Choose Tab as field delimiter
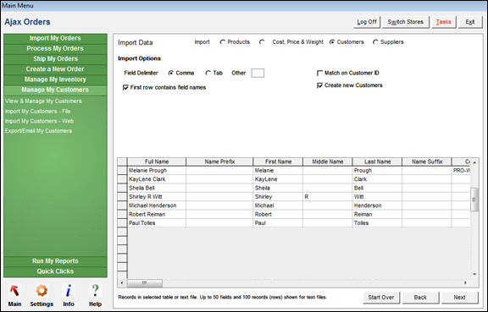Image resolution: width=488 pixels, height=312 pixels. [208, 73]
